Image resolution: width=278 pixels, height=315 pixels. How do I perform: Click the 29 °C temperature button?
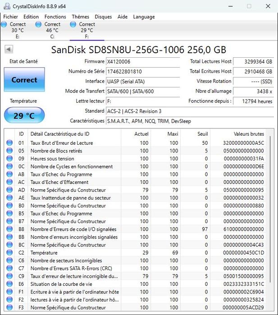click(x=24, y=115)
